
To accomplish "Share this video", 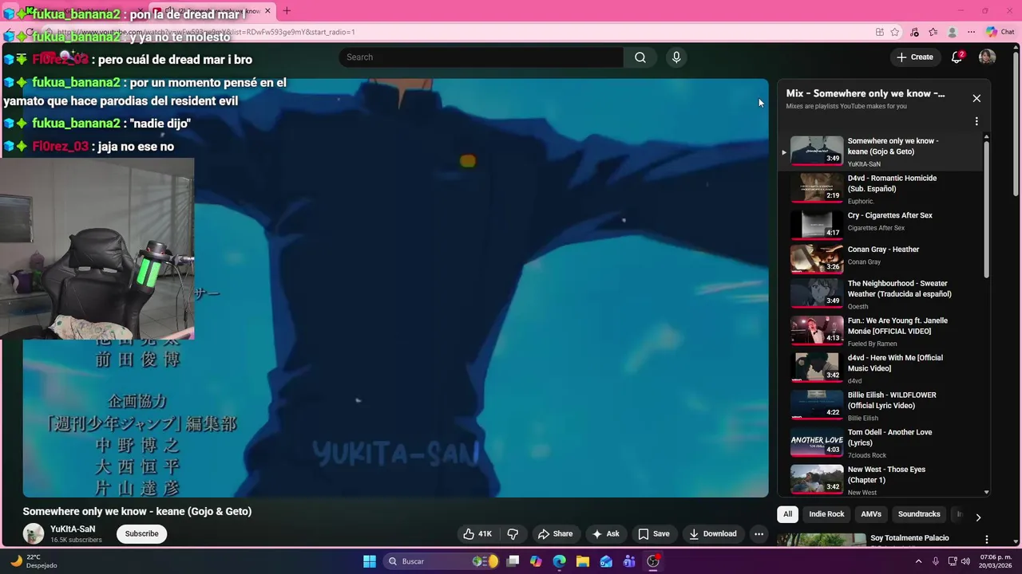I will (x=555, y=533).
